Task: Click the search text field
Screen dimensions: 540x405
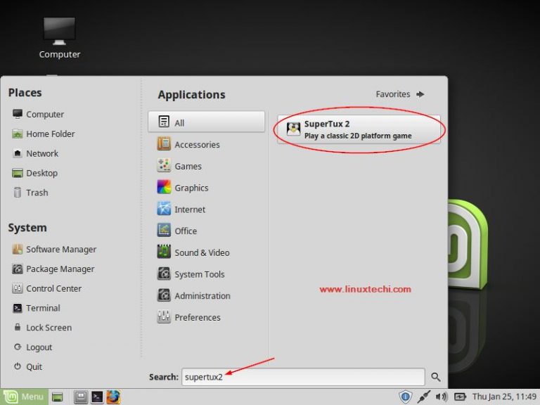Action: pyautogui.click(x=303, y=377)
